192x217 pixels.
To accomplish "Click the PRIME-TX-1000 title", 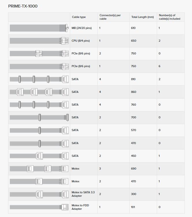I will coord(23,6).
